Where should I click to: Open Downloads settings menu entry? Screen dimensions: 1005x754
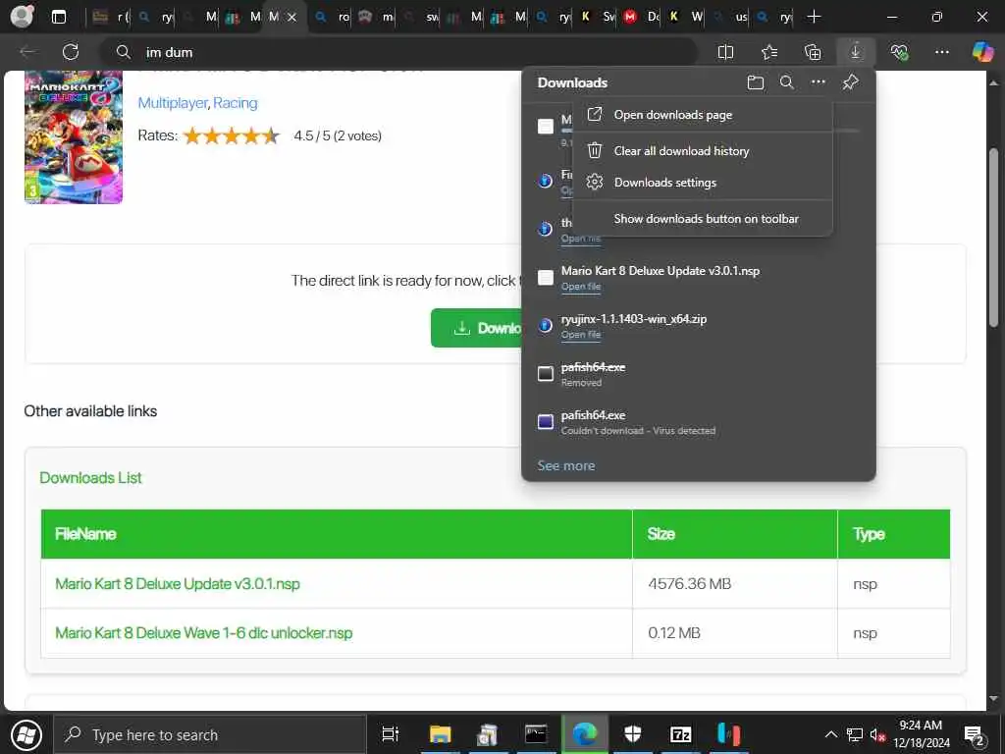[x=703, y=182]
